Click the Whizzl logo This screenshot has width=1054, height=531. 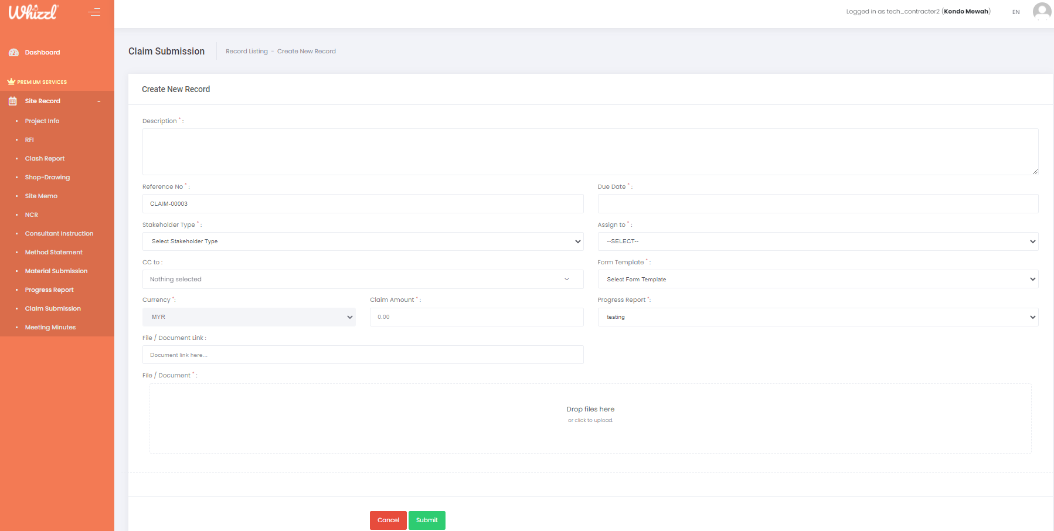click(33, 12)
